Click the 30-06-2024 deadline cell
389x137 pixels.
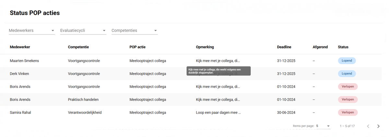(286, 112)
